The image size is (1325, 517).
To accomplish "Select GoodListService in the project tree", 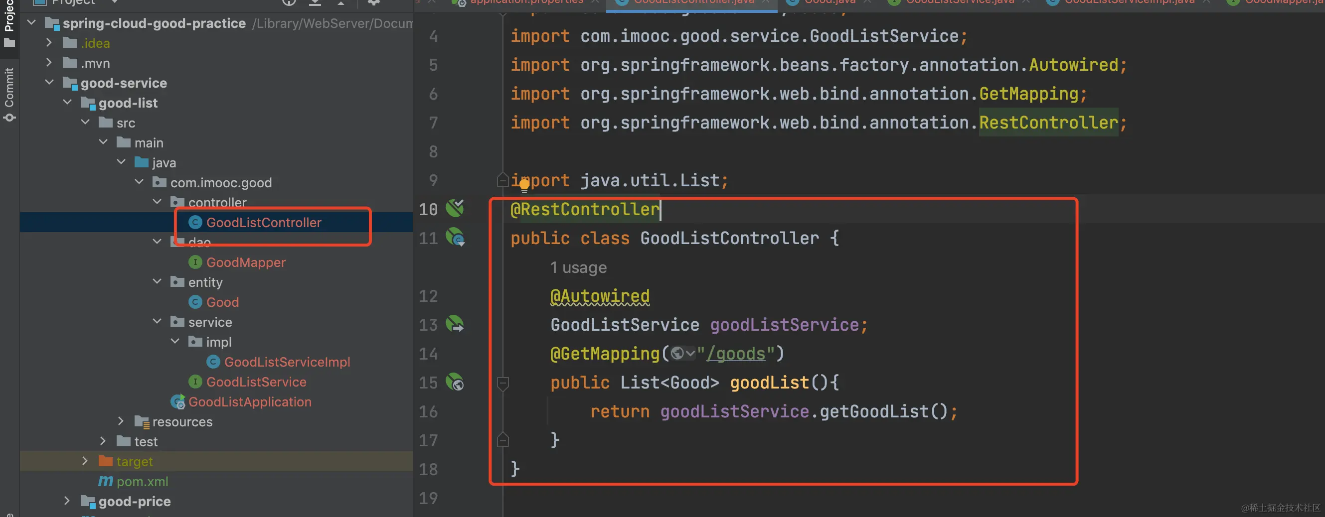I will pyautogui.click(x=256, y=382).
